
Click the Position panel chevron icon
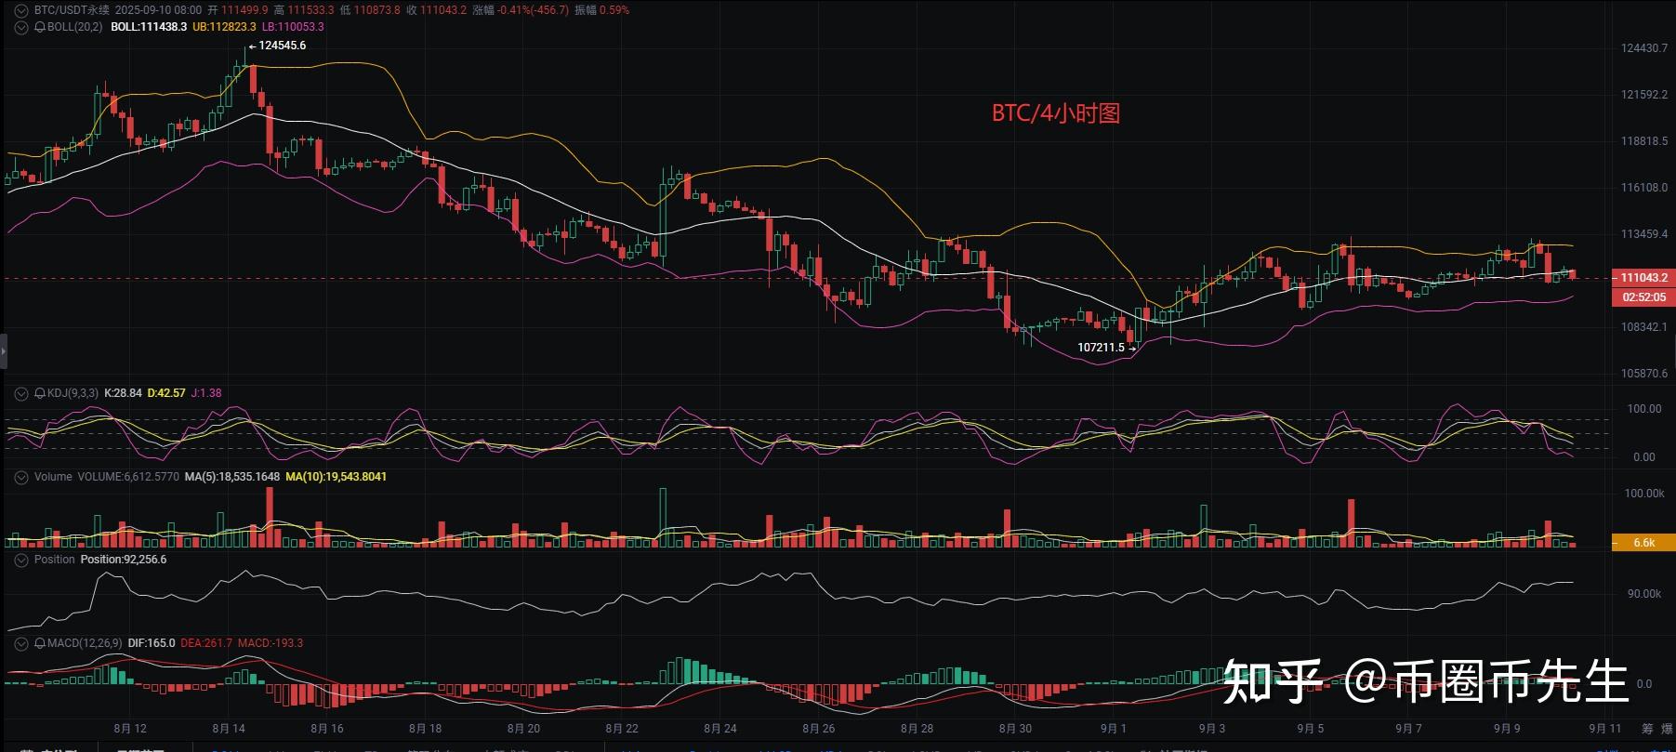click(21, 560)
